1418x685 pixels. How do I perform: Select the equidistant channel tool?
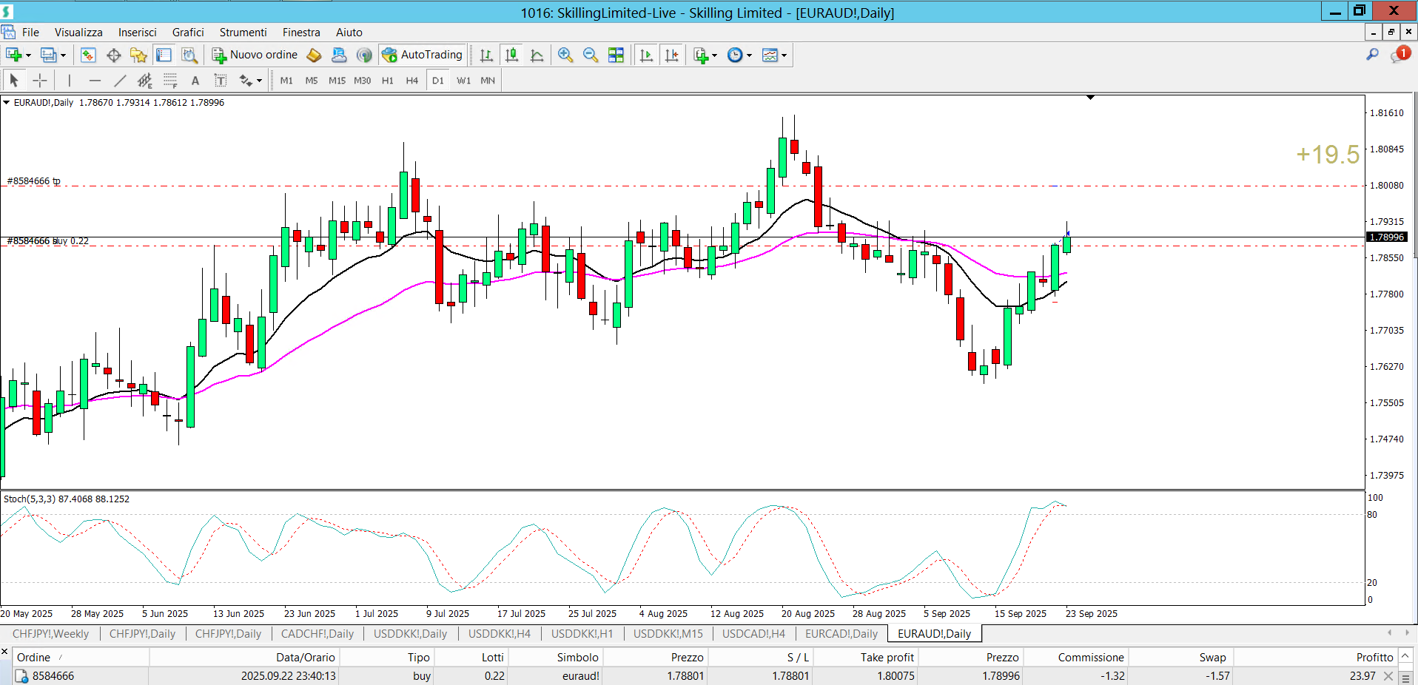pos(145,81)
